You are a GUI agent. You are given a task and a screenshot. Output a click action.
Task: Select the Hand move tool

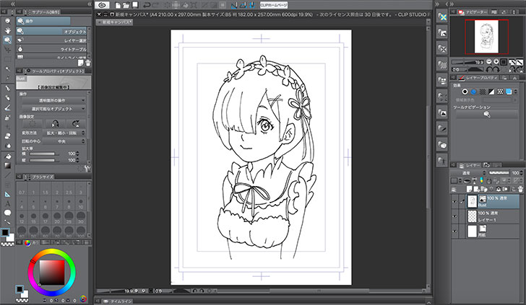coord(7,30)
